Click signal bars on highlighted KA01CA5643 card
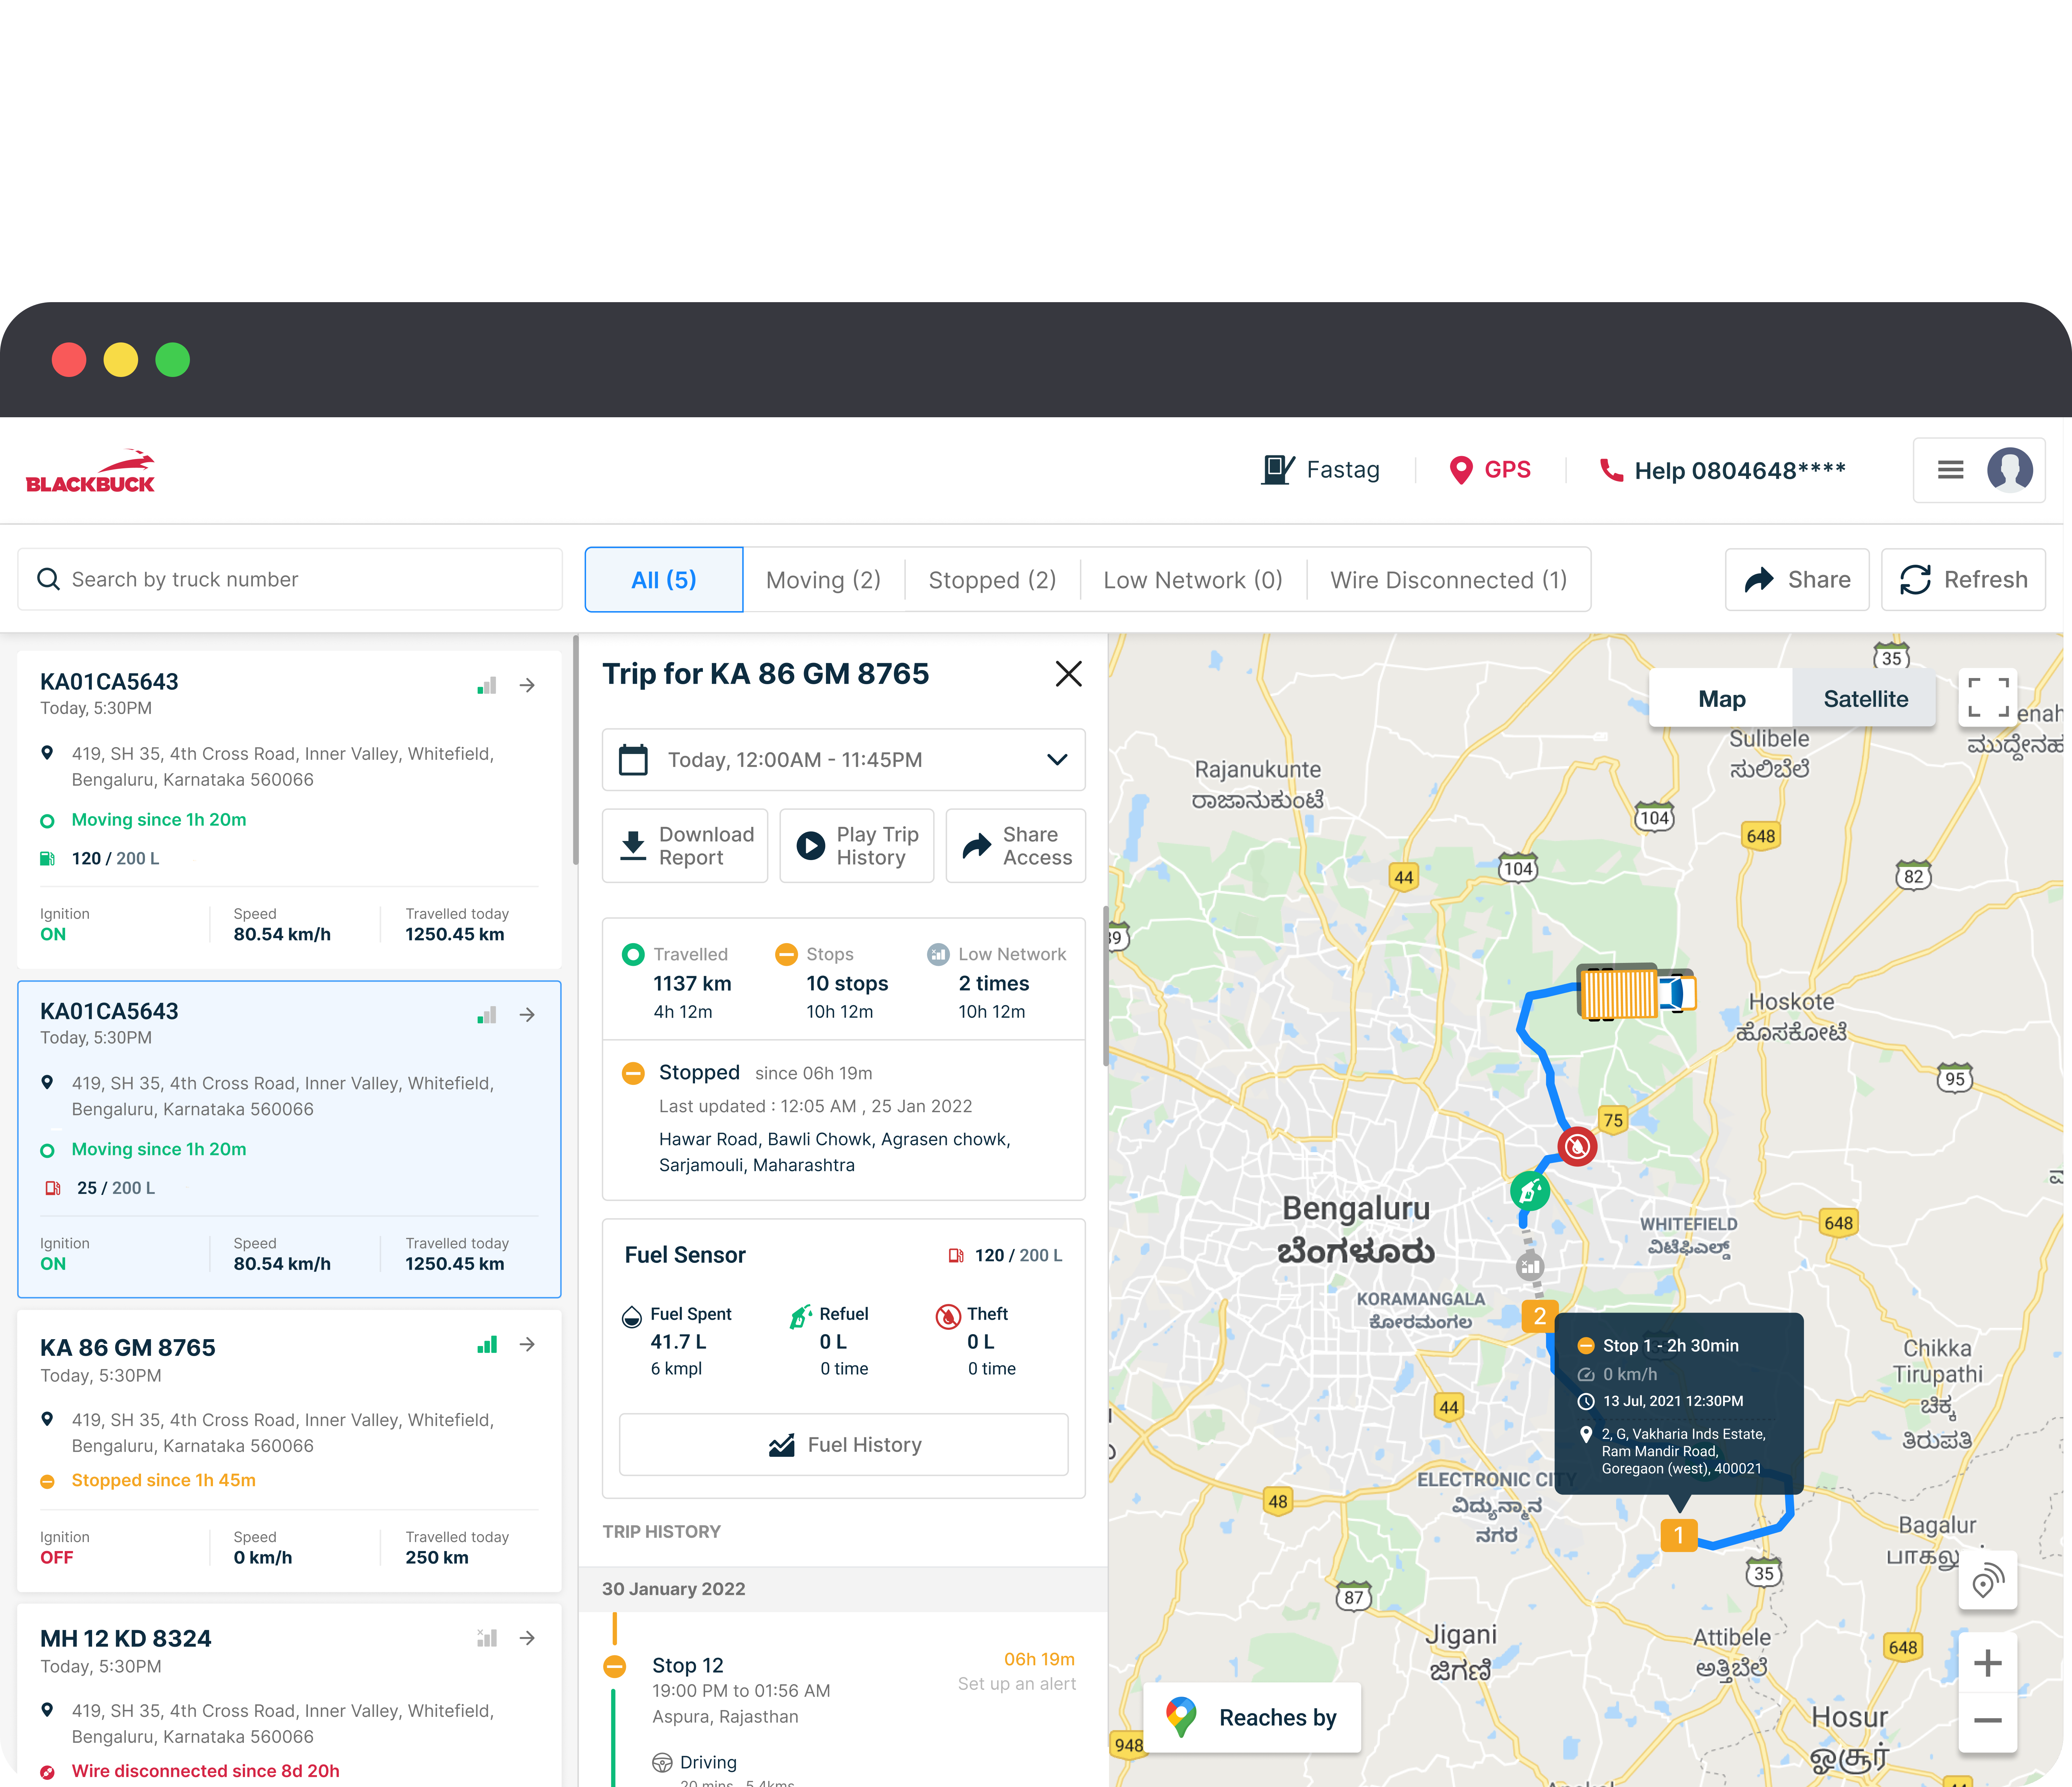Viewport: 2072px width, 1787px height. tap(487, 1015)
